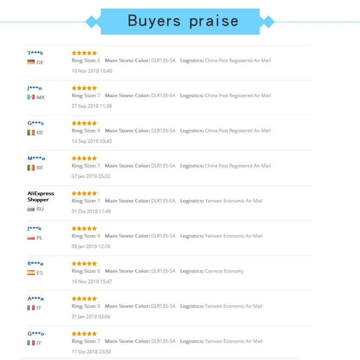Select the AliExpress Shopper reviewer name
Viewport: 360px width, 360px height.
point(40,197)
